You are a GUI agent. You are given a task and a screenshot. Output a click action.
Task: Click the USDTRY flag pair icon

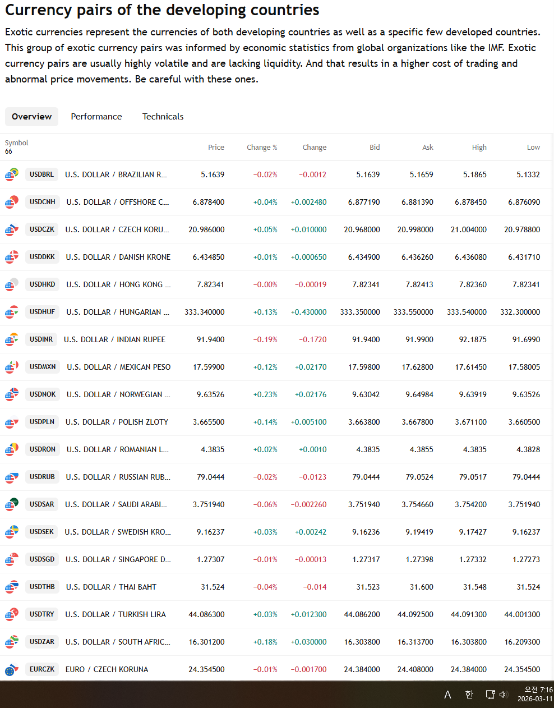pyautogui.click(x=12, y=614)
